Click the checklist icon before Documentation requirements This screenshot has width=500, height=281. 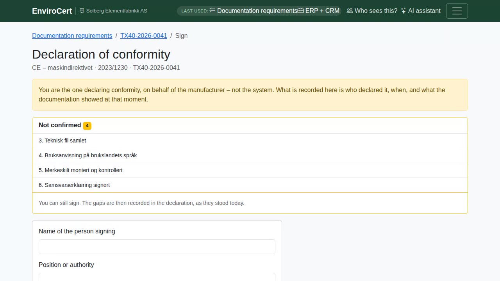click(212, 11)
